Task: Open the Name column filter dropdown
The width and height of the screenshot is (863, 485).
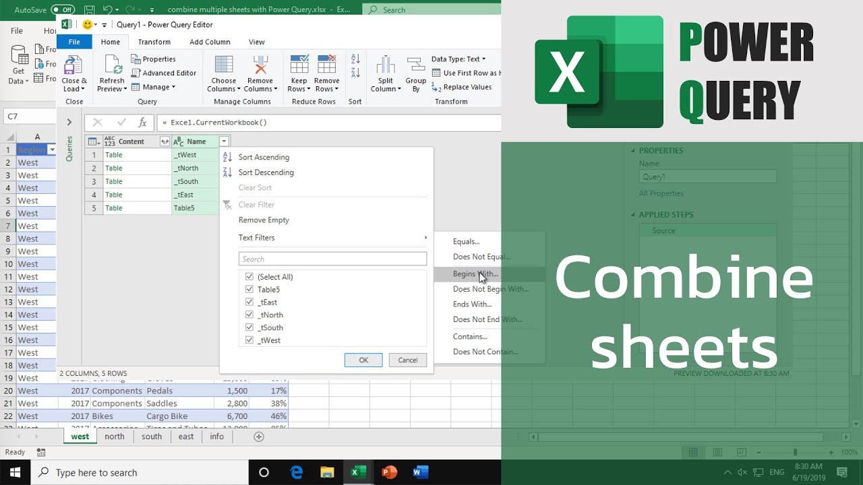Action: 224,141
